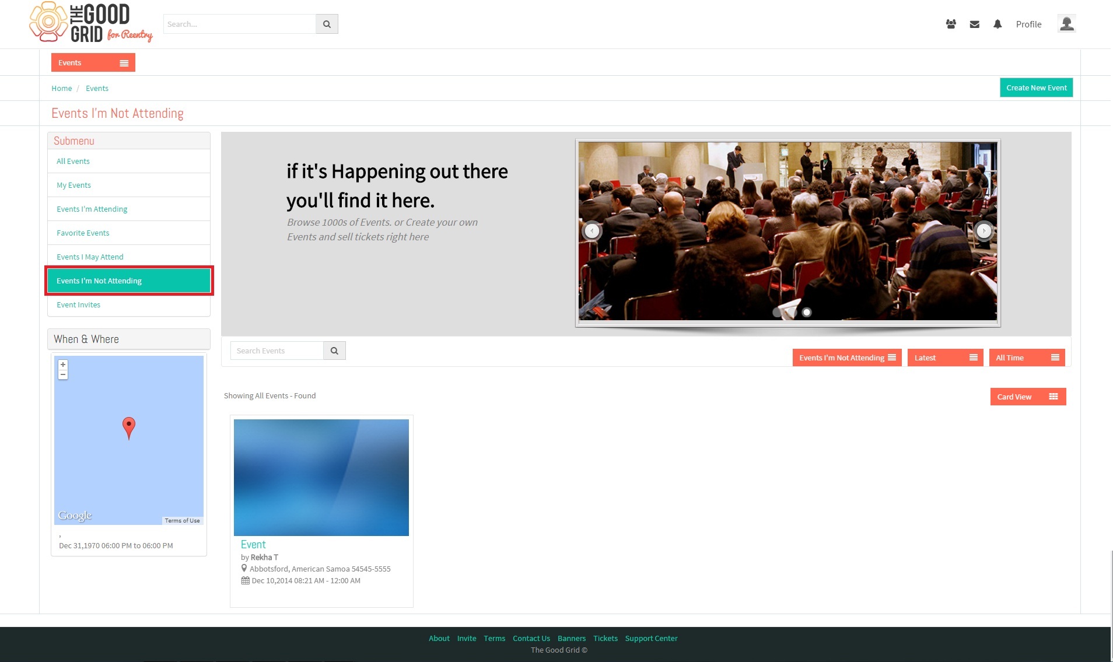
Task: Select the third carousel indicator dot
Action: click(x=807, y=312)
